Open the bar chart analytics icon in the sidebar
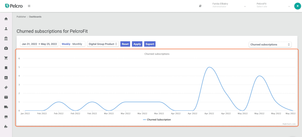The width and height of the screenshot is (302, 137). pos(6,78)
